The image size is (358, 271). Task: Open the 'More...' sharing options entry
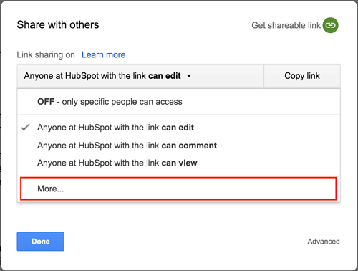(x=178, y=189)
